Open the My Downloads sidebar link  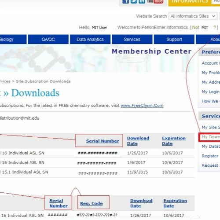pyautogui.click(x=211, y=137)
